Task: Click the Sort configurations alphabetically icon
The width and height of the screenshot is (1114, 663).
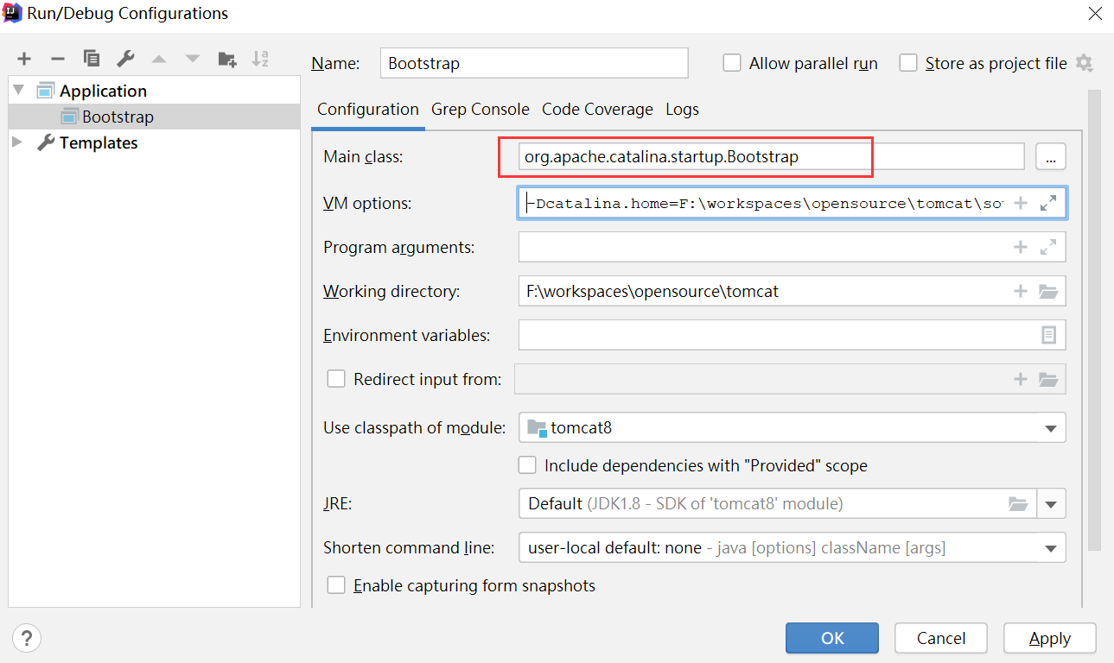Action: 260,59
